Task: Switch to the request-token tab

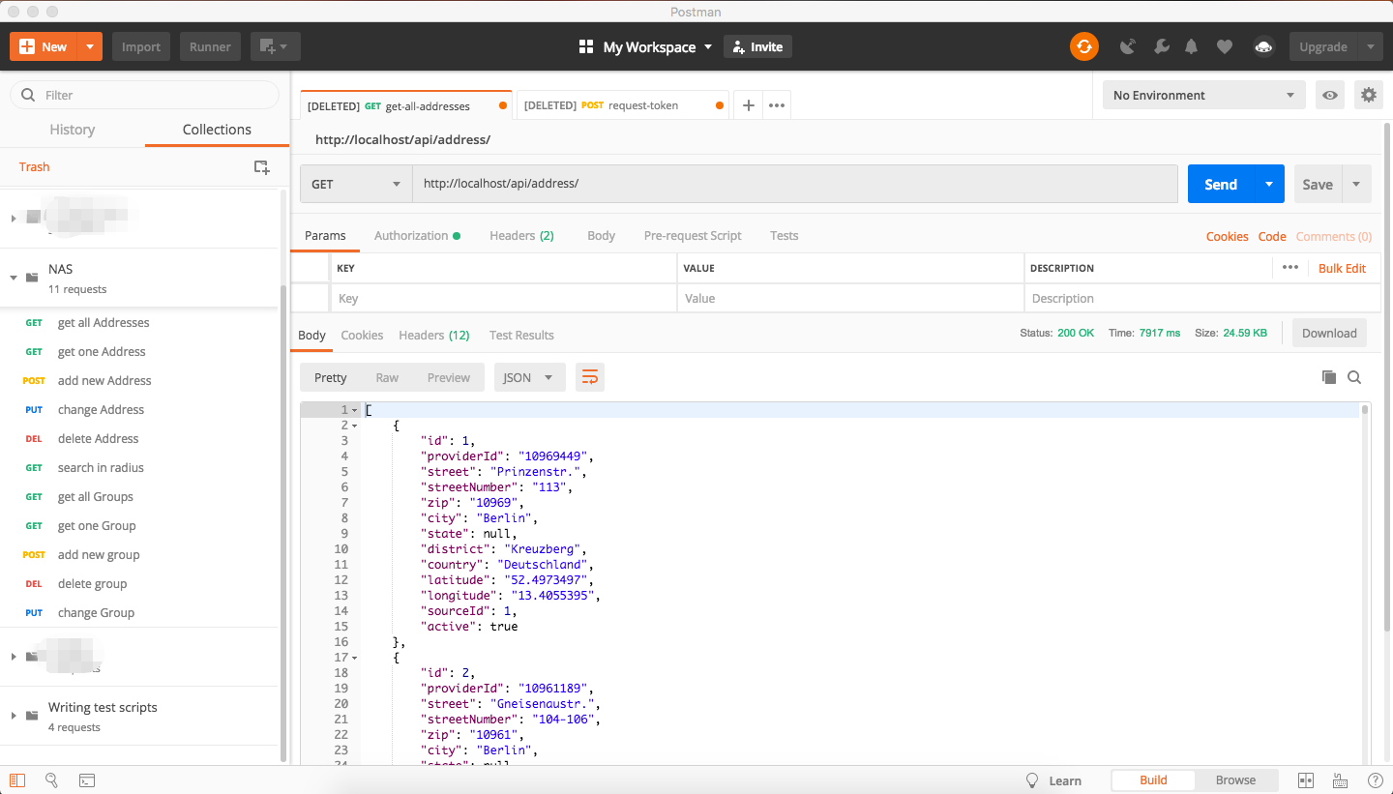Action: (x=623, y=105)
